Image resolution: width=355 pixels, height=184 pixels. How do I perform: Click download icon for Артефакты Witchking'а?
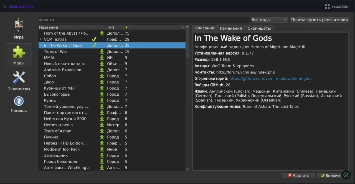pos(102,167)
